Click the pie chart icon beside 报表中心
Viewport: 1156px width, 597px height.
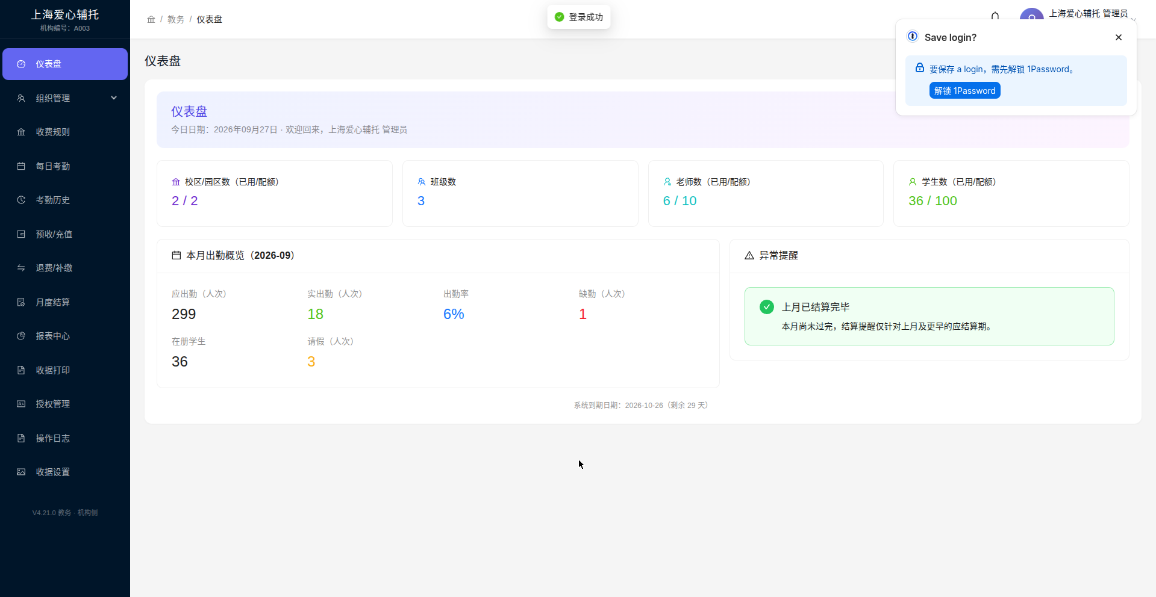[21, 336]
